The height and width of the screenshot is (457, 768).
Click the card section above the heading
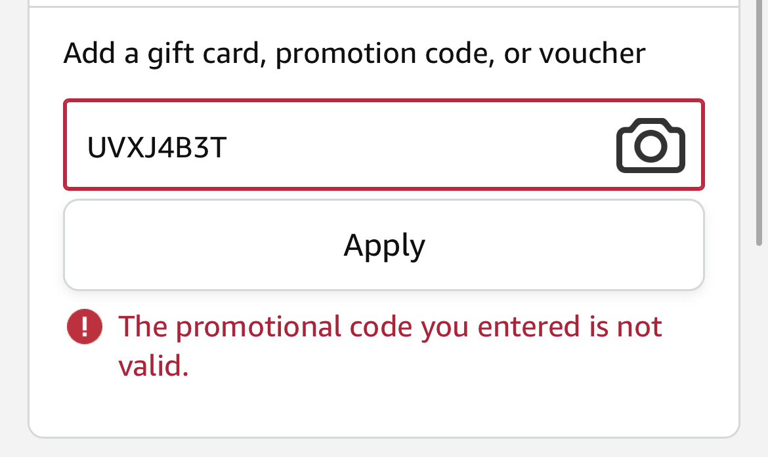coord(383,20)
